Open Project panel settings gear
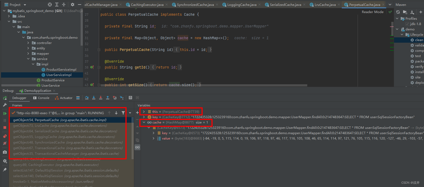Viewport: 424px width, 187px height. 73,5
